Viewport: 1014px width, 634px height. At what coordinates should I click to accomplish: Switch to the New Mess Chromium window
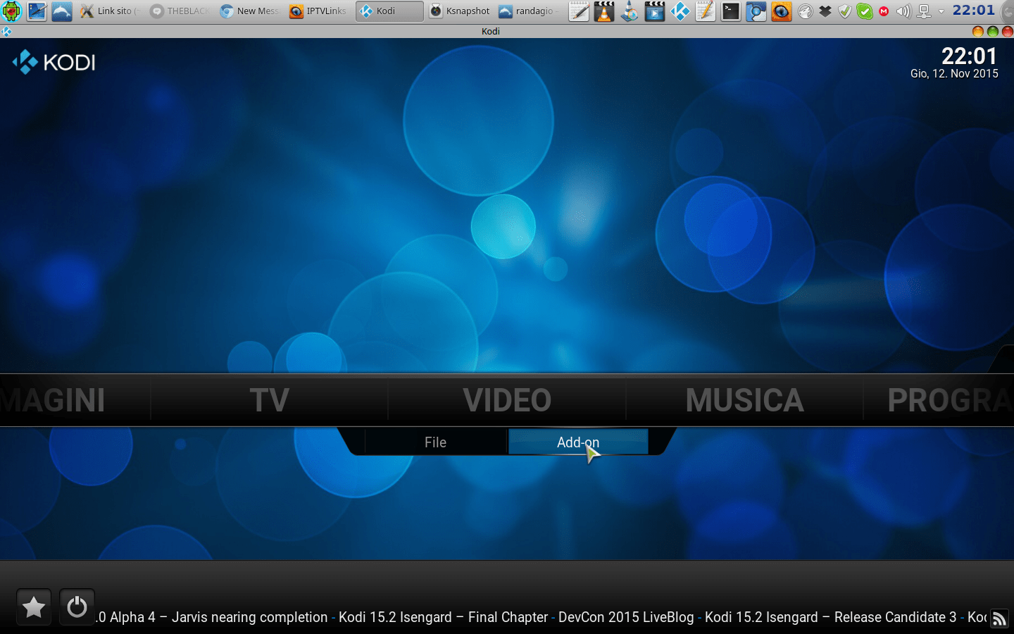[x=249, y=11]
